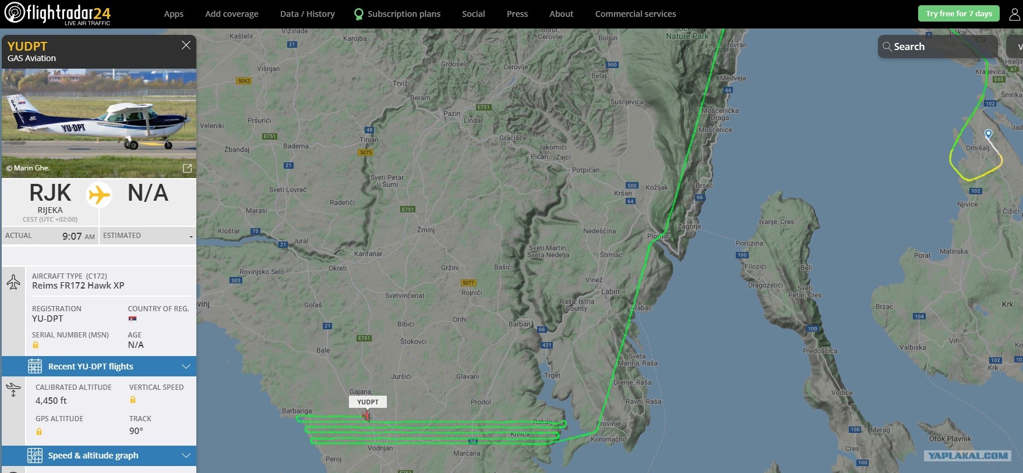
Task: Click Subscription plans green bulb icon
Action: pyautogui.click(x=359, y=14)
